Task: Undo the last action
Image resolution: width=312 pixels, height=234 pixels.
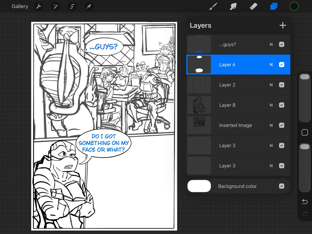Action: pos(305,202)
